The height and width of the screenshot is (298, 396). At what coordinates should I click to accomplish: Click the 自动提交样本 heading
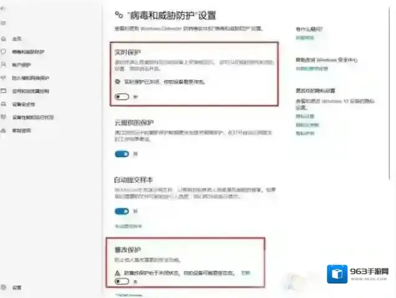[134, 180]
